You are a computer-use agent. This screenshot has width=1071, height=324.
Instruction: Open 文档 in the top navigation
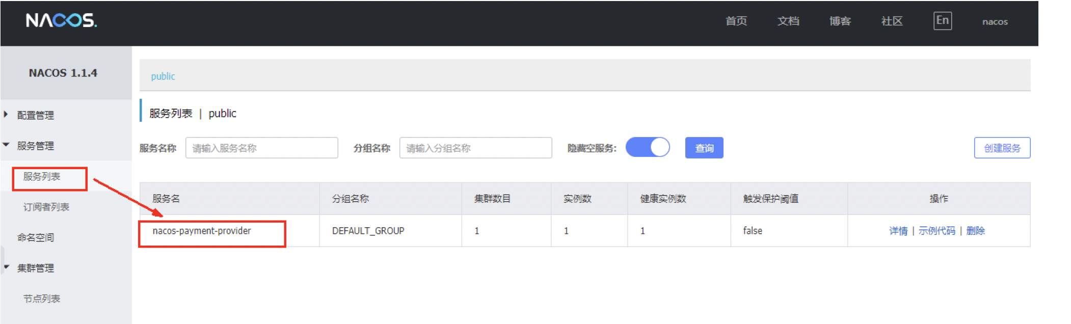click(788, 21)
